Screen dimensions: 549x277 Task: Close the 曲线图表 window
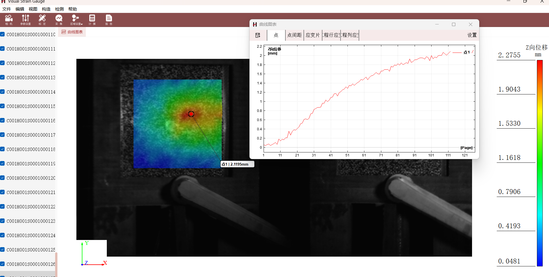[471, 24]
